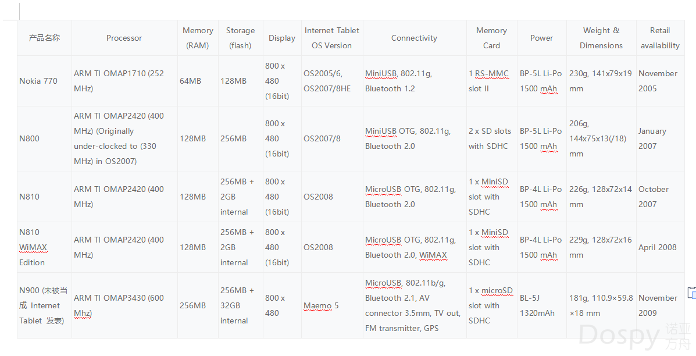Click the N900 processor cell OMAP3430
696x356 pixels.
point(124,305)
